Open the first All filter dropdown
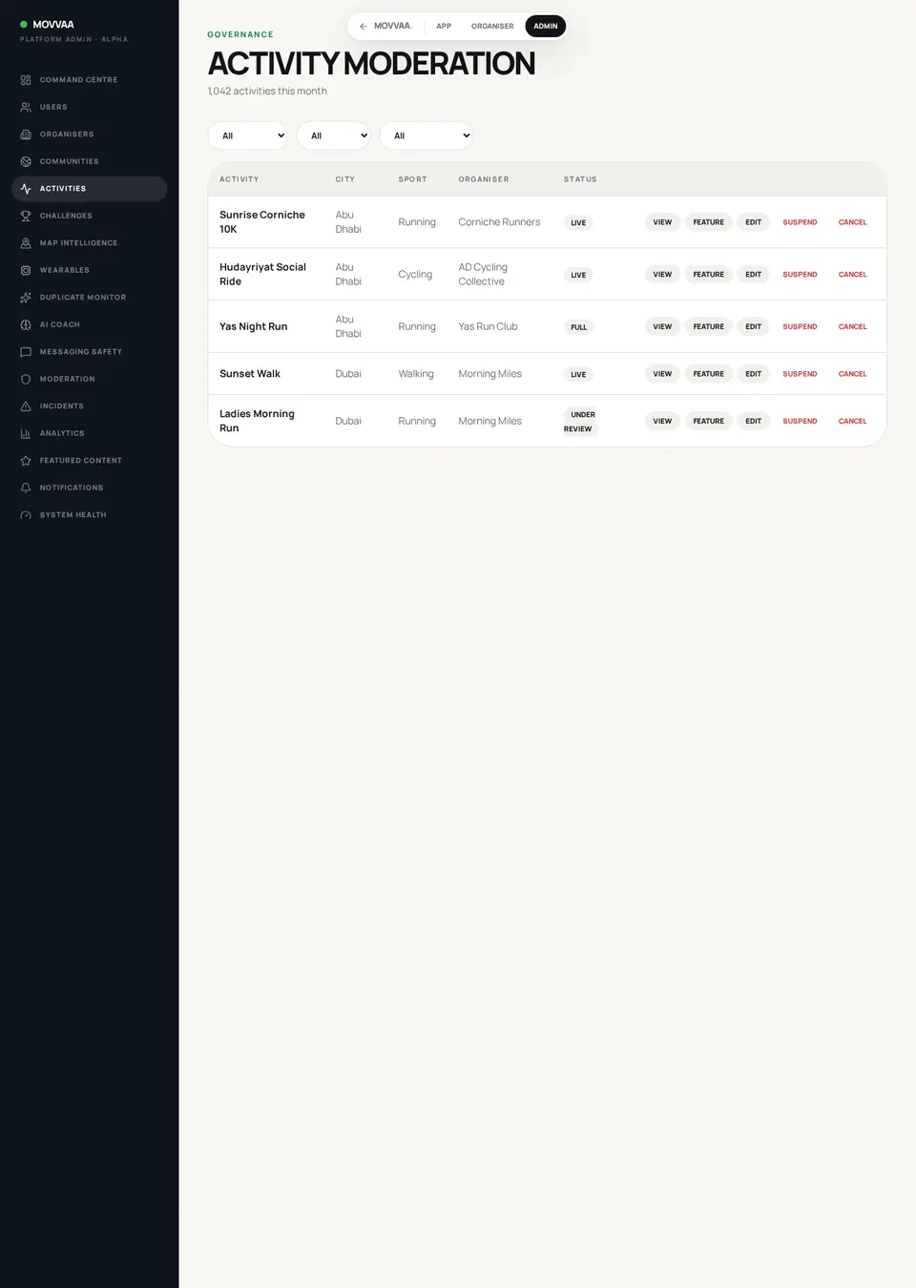The height and width of the screenshot is (1288, 916). [248, 135]
